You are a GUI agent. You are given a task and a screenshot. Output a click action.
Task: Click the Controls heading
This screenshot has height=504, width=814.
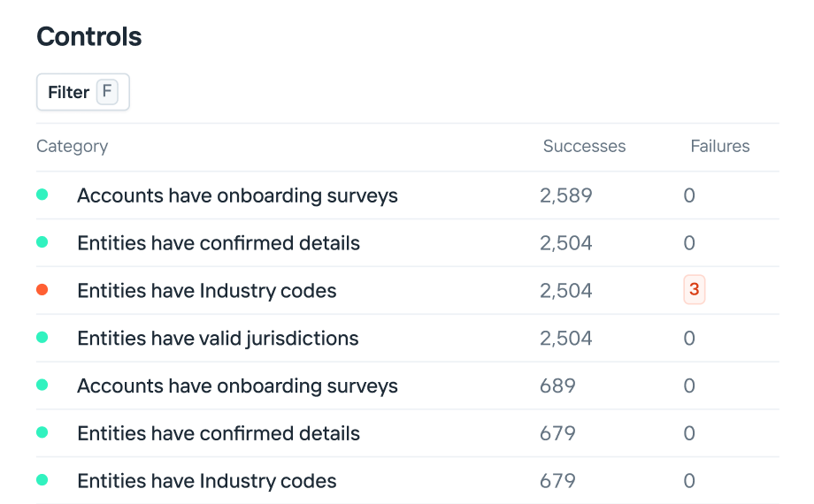(x=88, y=37)
